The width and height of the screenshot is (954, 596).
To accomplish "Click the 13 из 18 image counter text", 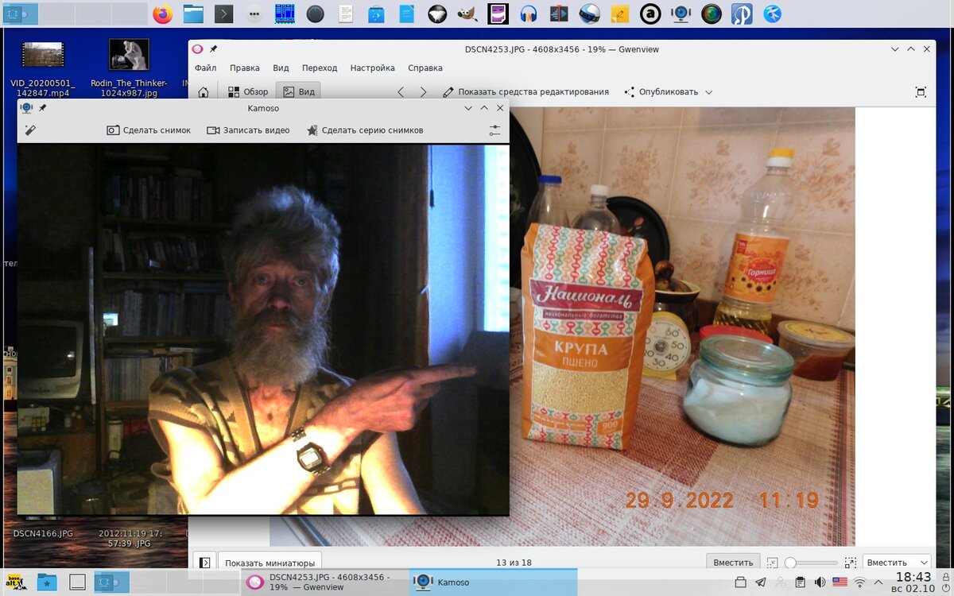I will 514,563.
